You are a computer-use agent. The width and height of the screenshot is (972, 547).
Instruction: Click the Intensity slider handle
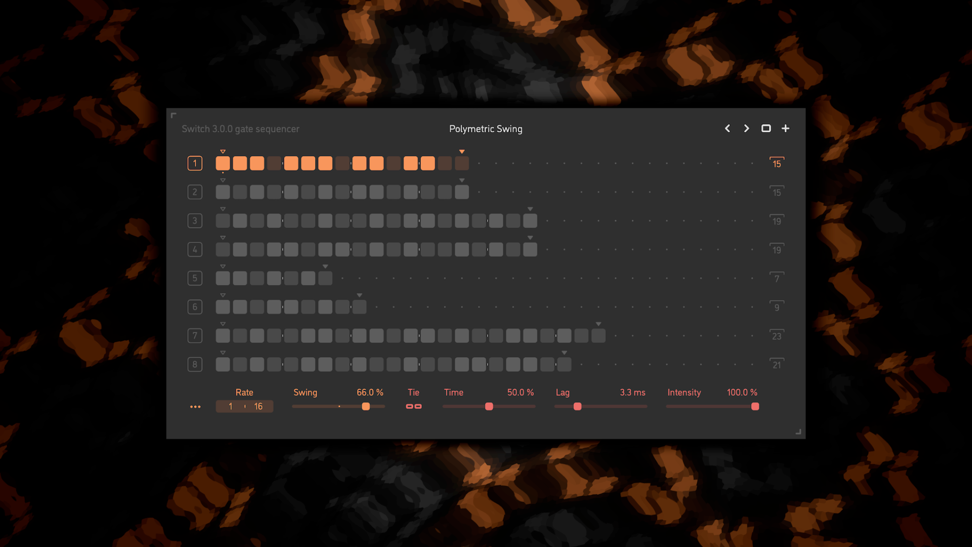pos(755,407)
